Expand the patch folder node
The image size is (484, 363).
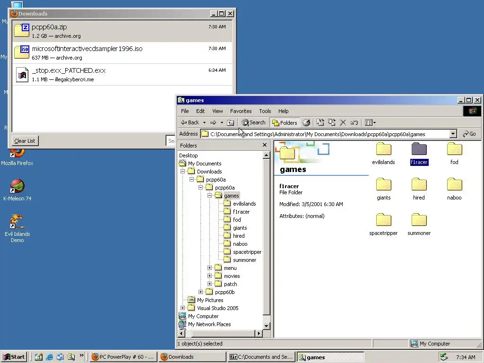(x=209, y=284)
